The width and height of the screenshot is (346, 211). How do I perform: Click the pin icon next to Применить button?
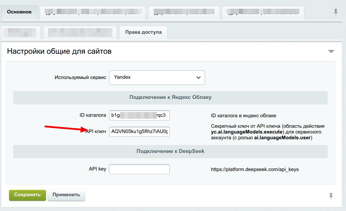[x=331, y=196]
